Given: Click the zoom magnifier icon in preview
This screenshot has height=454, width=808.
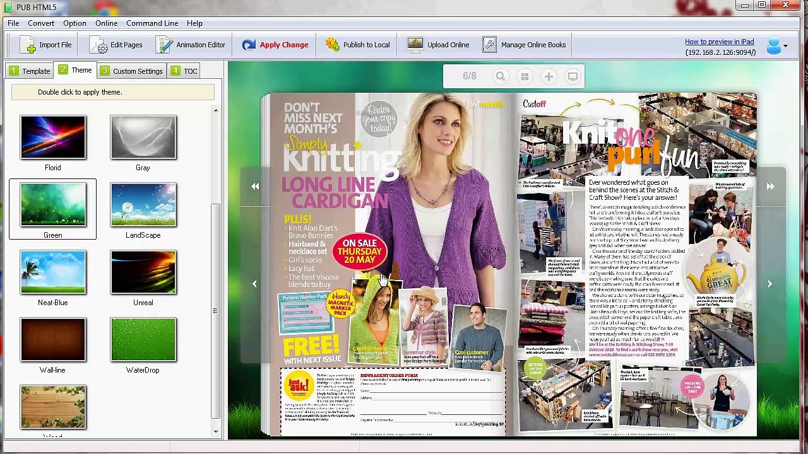Looking at the screenshot, I should [x=500, y=76].
